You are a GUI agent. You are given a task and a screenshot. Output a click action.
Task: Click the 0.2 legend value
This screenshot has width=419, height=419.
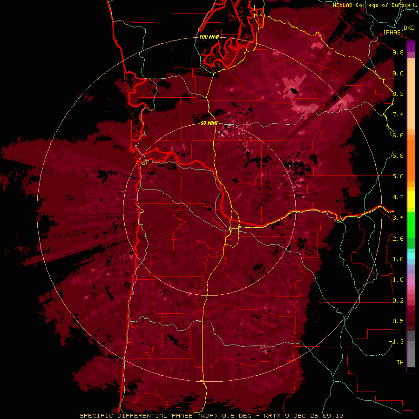(x=398, y=301)
